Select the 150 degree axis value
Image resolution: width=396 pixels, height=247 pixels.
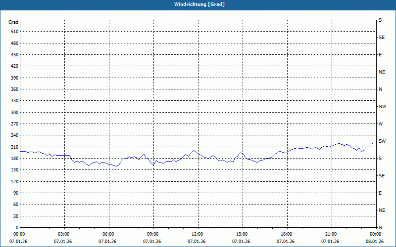[15, 170]
